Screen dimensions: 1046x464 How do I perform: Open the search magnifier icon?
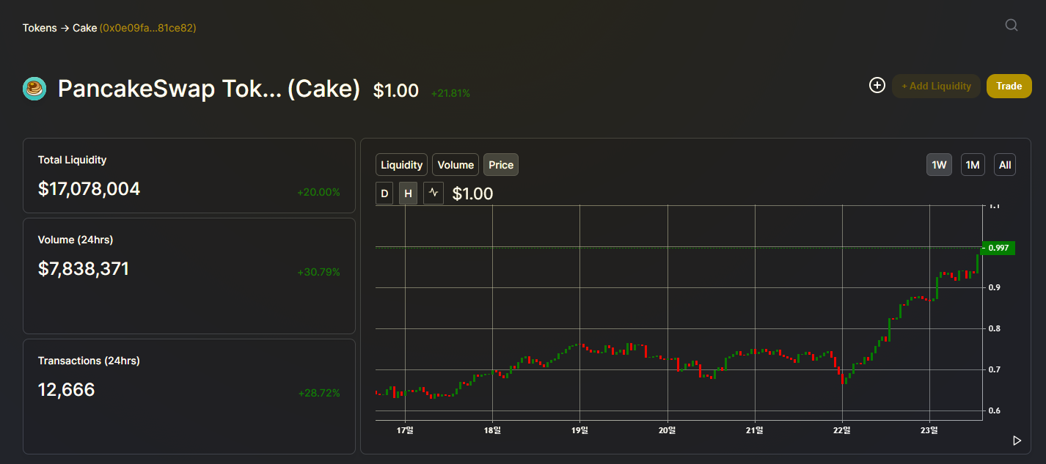[x=1011, y=26]
